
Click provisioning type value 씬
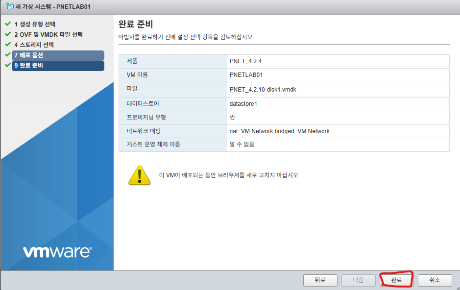(x=232, y=118)
